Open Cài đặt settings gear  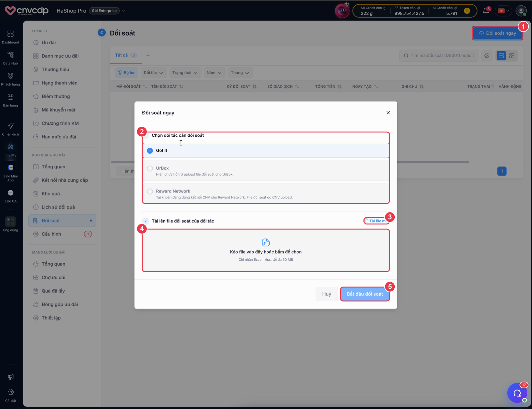click(x=11, y=395)
